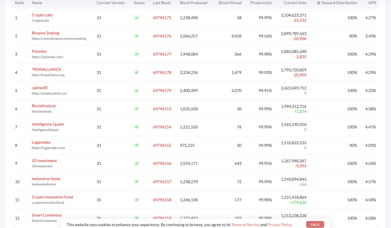This screenshot has height=228, width=391.
Task: Click the 99.56% productivity value
Action: pyautogui.click(x=265, y=36)
